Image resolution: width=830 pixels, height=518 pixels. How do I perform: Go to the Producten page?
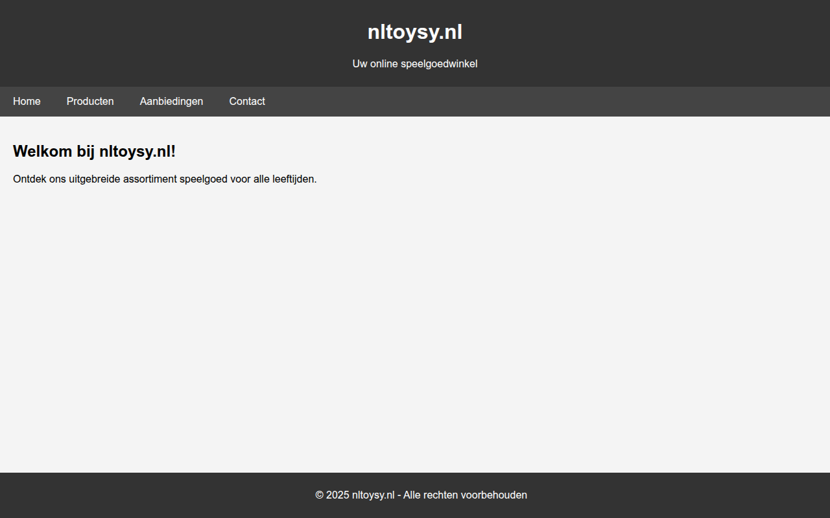pos(90,102)
